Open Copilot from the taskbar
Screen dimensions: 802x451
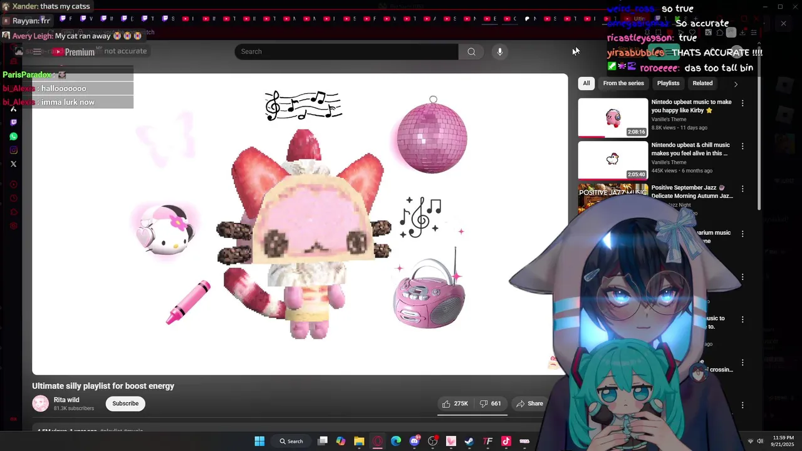point(341,441)
